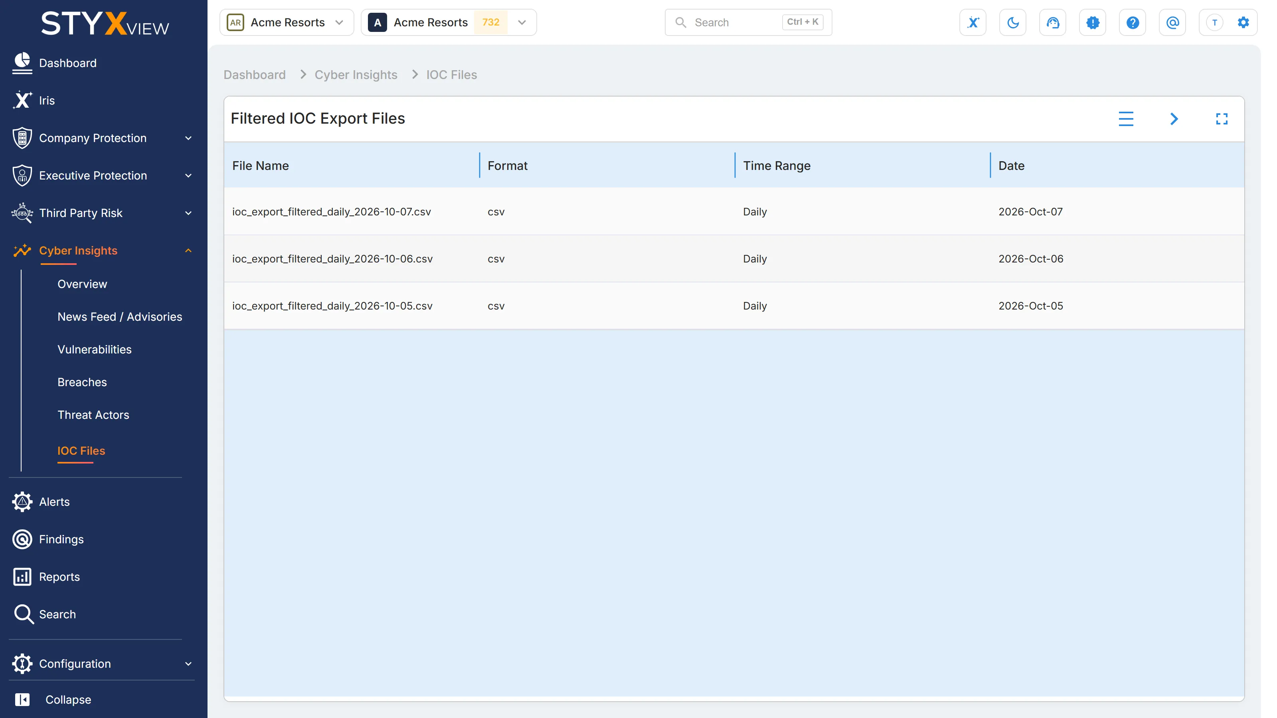
Task: Click the Third Party Risk icon
Action: (22, 213)
